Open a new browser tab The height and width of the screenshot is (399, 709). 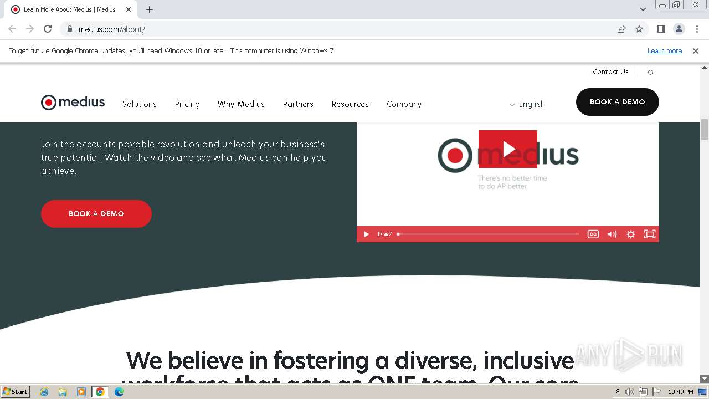150,9
